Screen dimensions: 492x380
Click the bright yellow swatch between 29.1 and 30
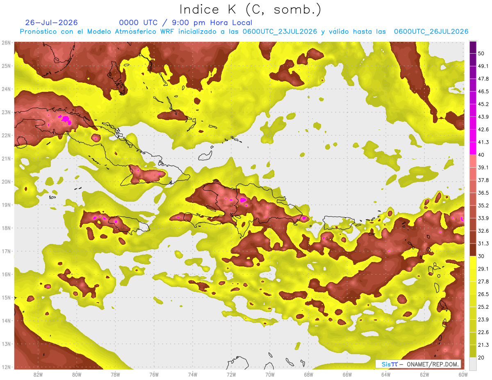click(x=473, y=262)
